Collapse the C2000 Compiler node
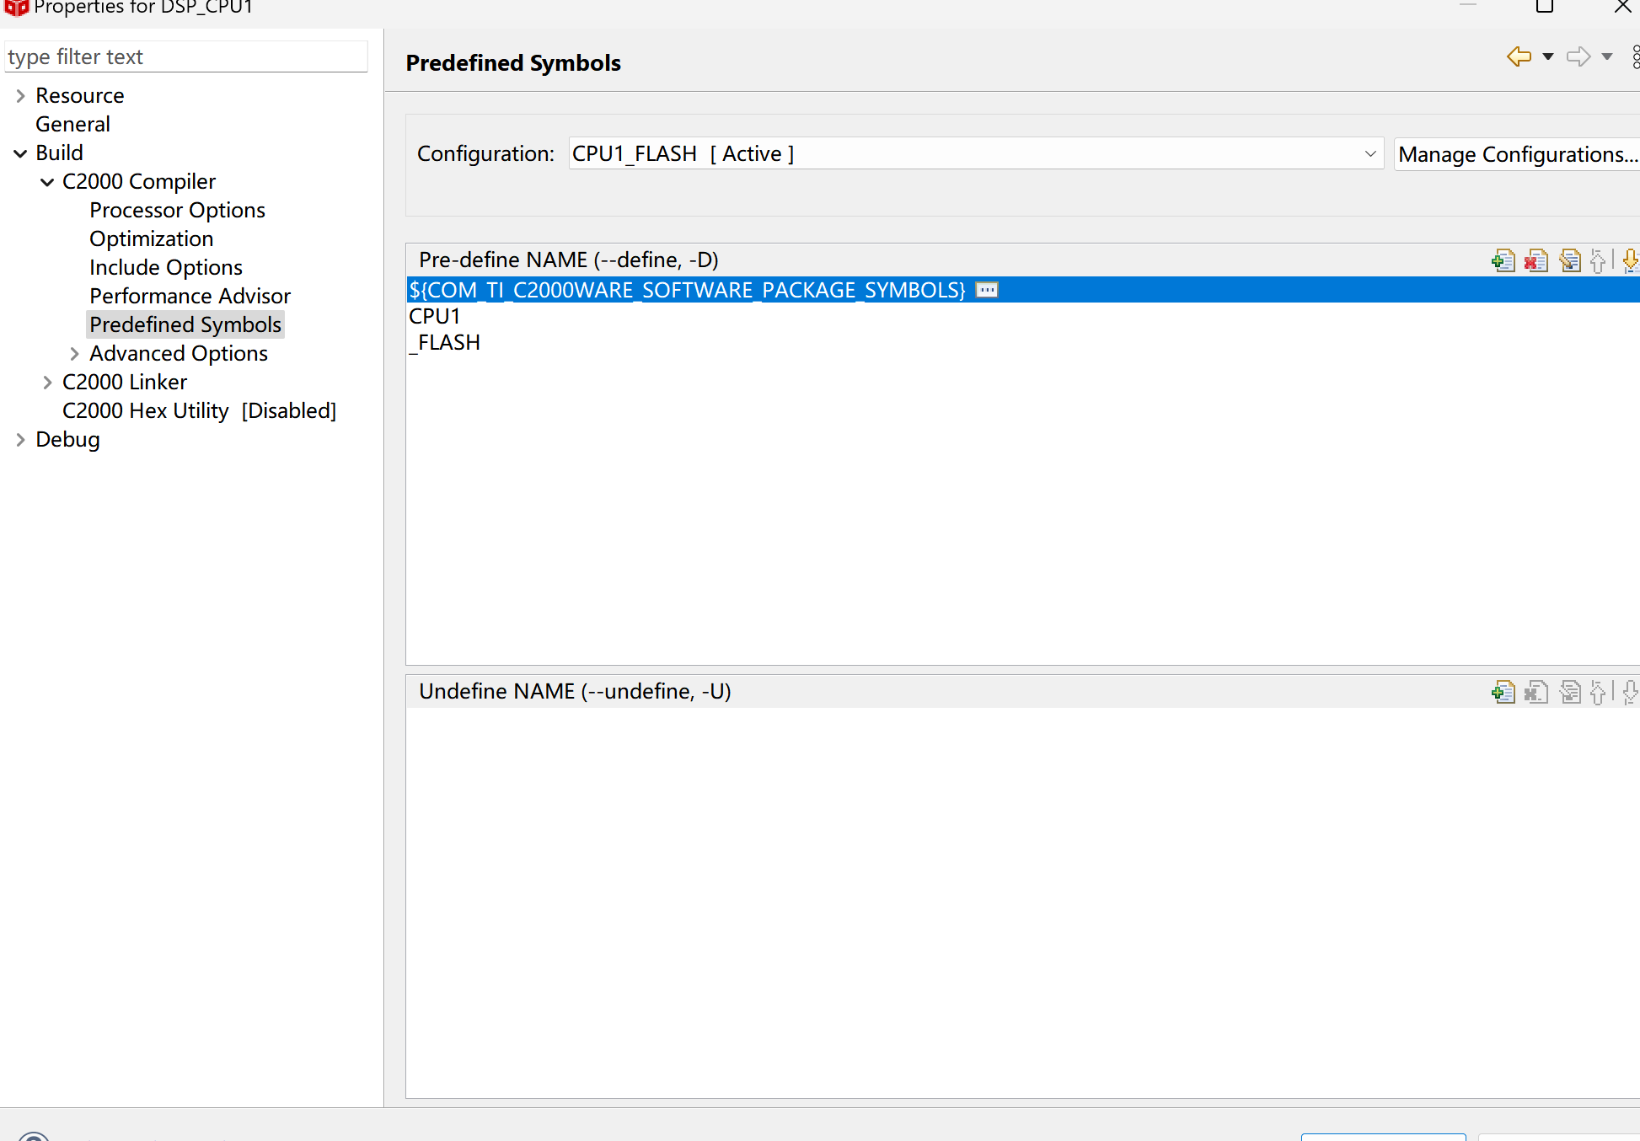The width and height of the screenshot is (1640, 1141). pyautogui.click(x=47, y=182)
